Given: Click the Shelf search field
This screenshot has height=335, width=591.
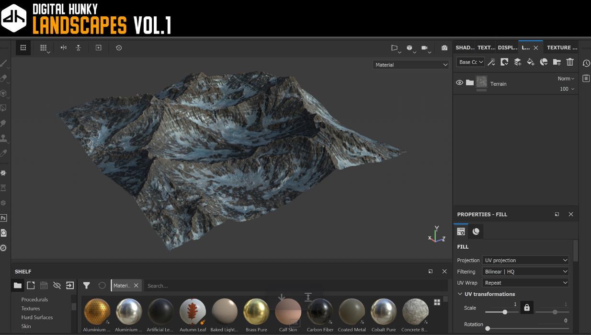Looking at the screenshot, I should pyautogui.click(x=295, y=286).
